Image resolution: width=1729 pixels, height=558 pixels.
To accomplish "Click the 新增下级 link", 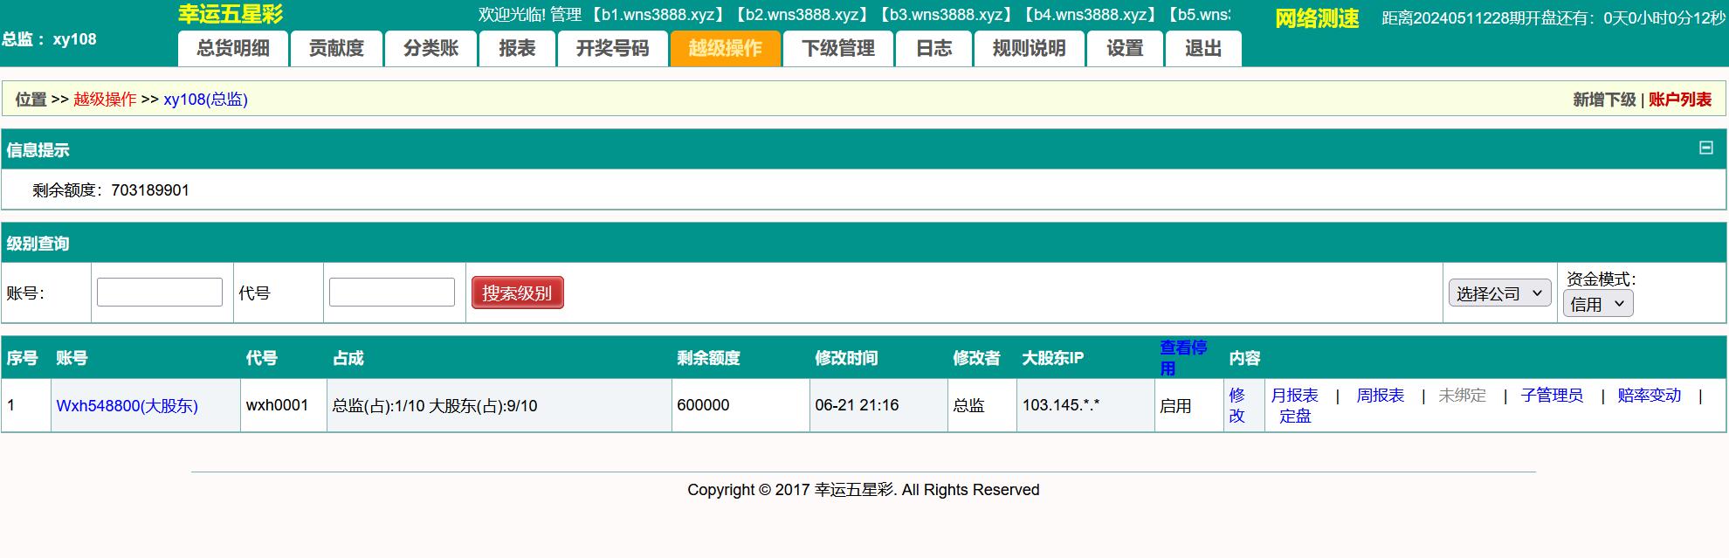I will (1603, 100).
